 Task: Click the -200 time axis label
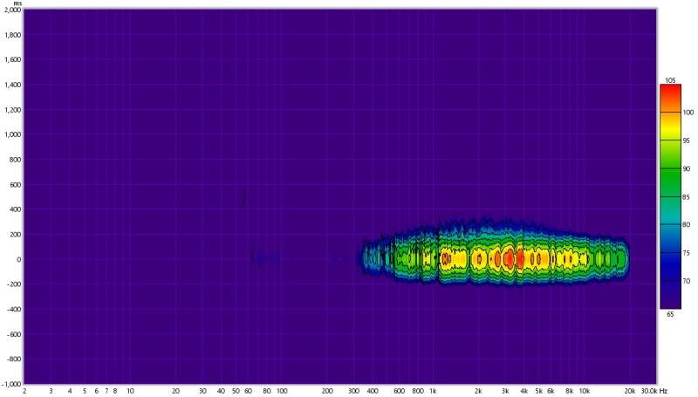[14, 284]
